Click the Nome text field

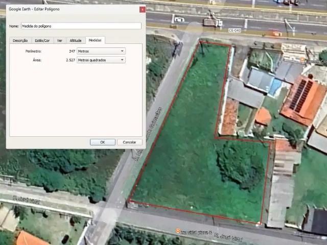(x=81, y=26)
